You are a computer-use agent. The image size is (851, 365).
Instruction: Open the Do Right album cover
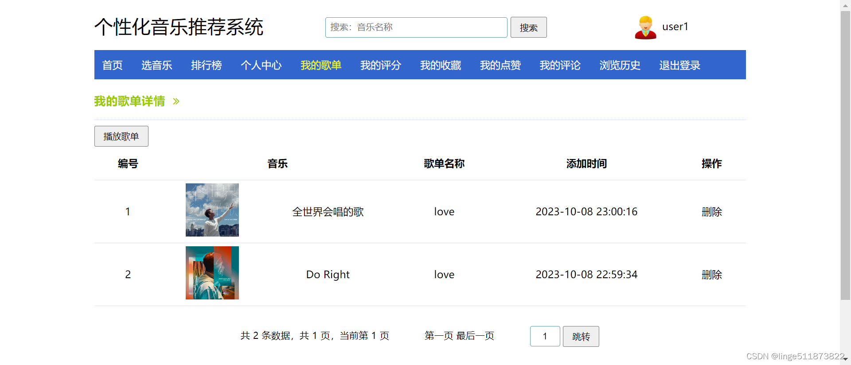coord(212,273)
